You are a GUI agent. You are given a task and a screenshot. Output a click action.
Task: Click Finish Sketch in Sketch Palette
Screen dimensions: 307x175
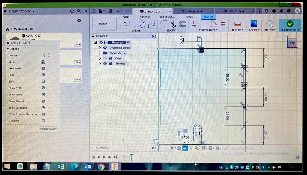coord(48,129)
